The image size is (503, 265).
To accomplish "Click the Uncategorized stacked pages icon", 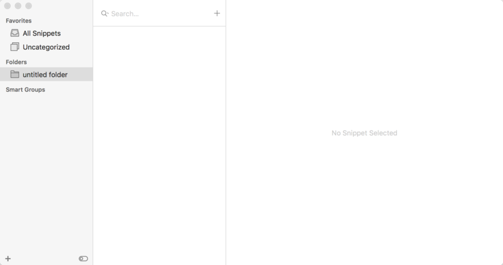I will point(15,47).
